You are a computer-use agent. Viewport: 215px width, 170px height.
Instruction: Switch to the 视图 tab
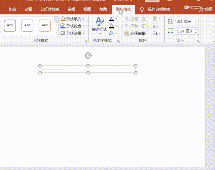click(87, 9)
